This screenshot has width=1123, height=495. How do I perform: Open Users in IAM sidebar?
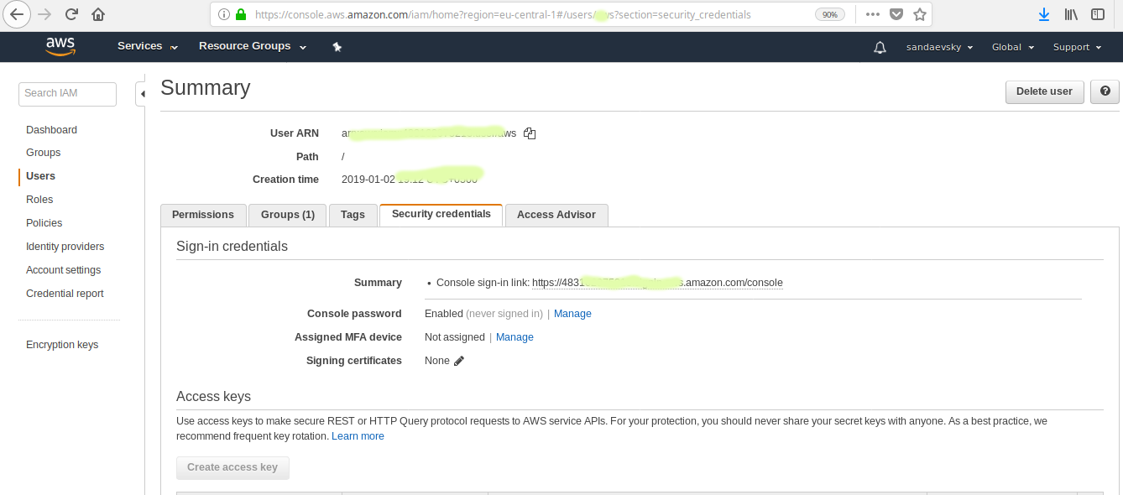40,176
